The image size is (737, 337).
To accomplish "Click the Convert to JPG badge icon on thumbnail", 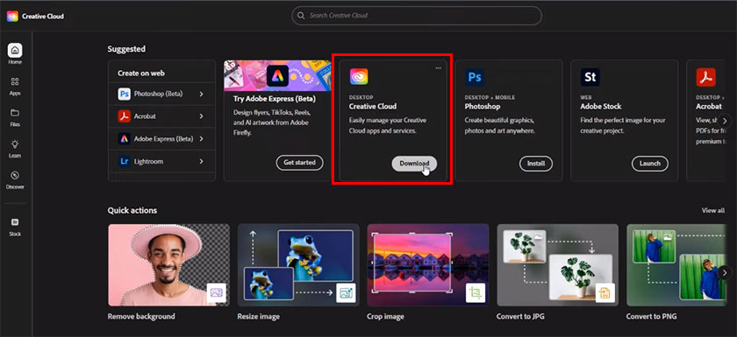I will (605, 293).
